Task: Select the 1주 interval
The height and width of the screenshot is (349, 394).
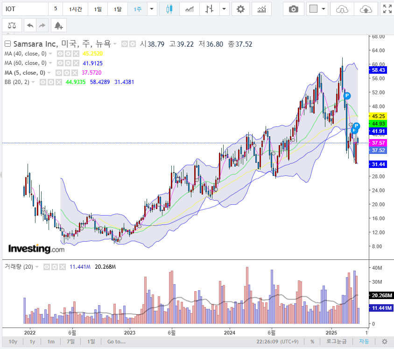Action: [137, 9]
